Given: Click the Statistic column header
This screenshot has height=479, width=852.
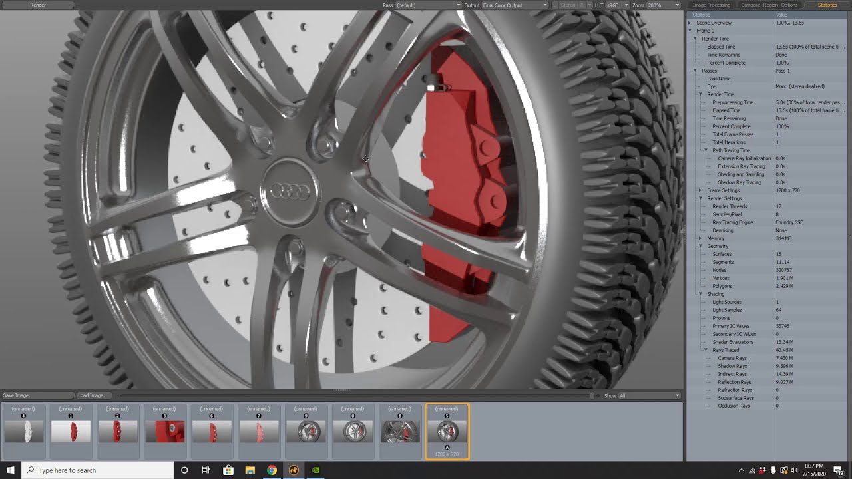Looking at the screenshot, I should coord(730,15).
